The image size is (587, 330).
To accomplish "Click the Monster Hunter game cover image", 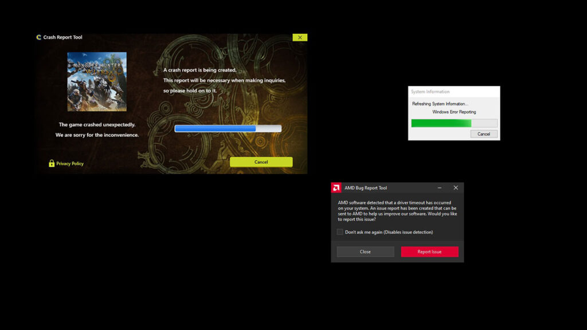I will pyautogui.click(x=97, y=81).
